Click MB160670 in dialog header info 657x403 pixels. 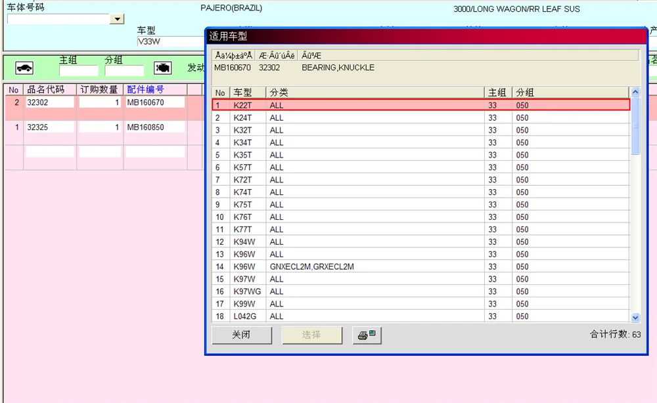click(x=233, y=68)
